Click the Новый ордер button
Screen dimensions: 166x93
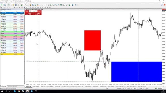(x=25, y=5)
